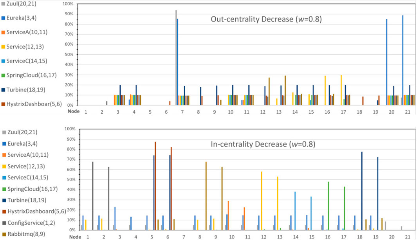
Task: Click gray ConfigService bar at node 1, In-centrality chart
Action: click(93, 196)
